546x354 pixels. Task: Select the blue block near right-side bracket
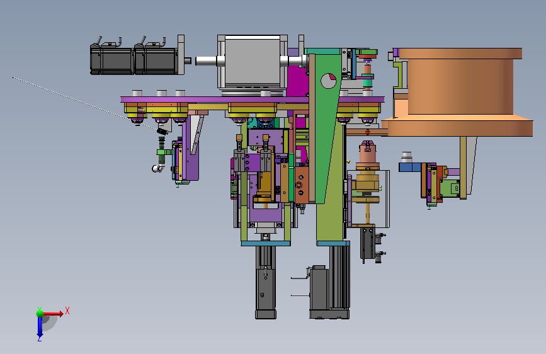pyautogui.click(x=409, y=168)
